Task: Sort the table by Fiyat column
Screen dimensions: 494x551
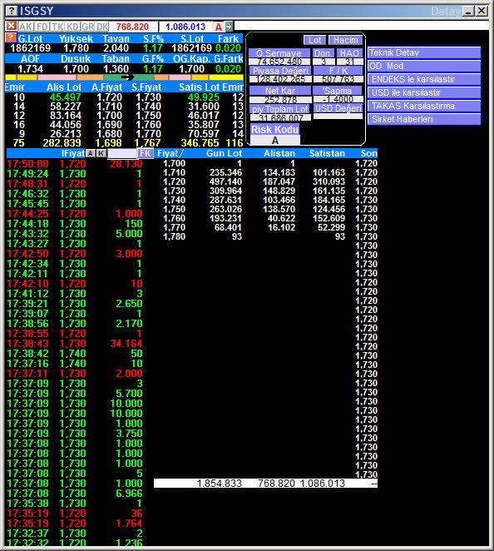Action: 170,153
